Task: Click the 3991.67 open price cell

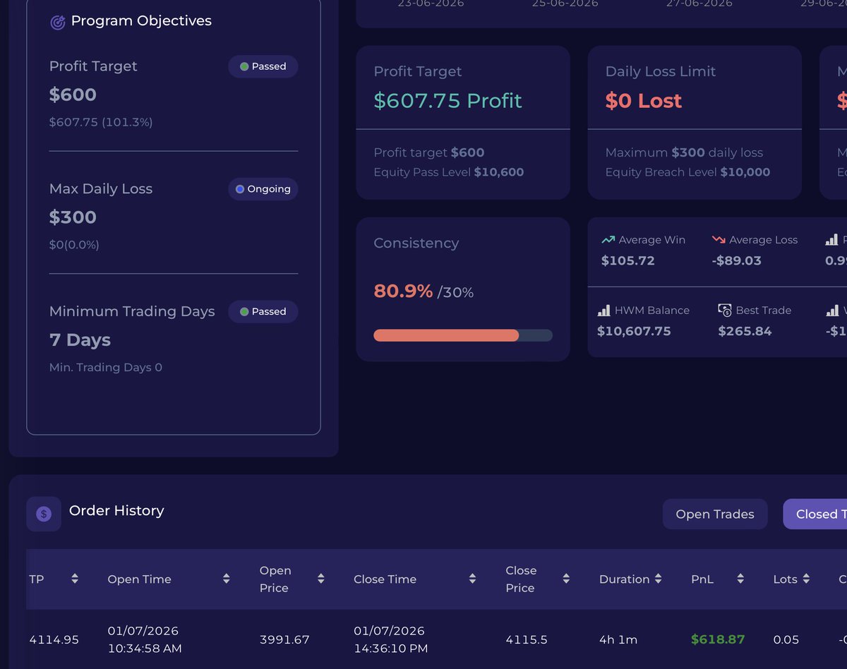Action: [284, 640]
